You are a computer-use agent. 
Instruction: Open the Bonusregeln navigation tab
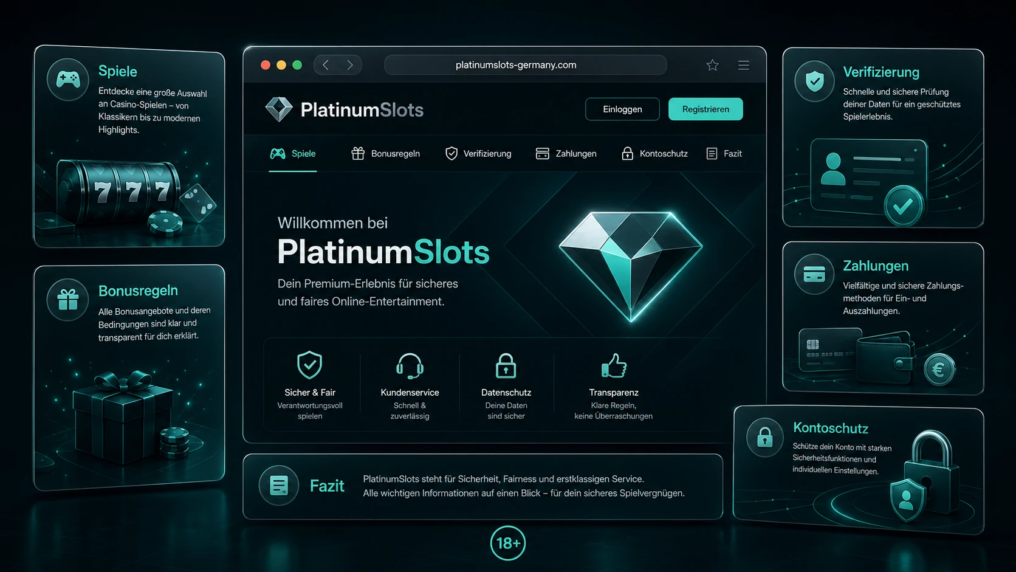pyautogui.click(x=386, y=154)
